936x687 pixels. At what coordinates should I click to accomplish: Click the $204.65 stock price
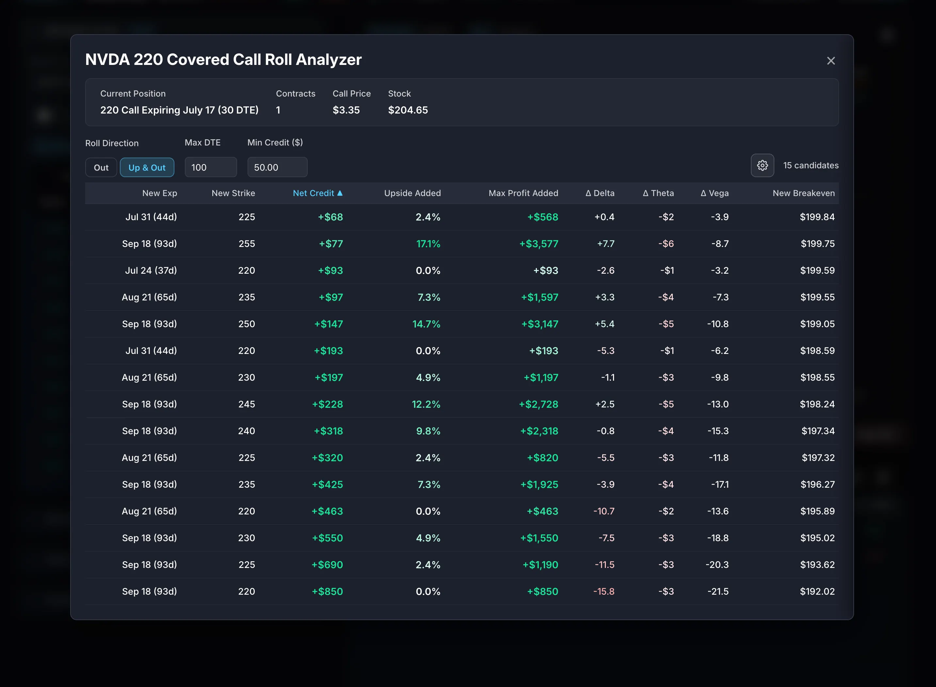408,110
